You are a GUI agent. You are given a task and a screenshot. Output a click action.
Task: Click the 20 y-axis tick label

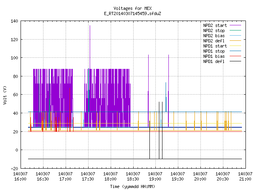(x=16, y=132)
